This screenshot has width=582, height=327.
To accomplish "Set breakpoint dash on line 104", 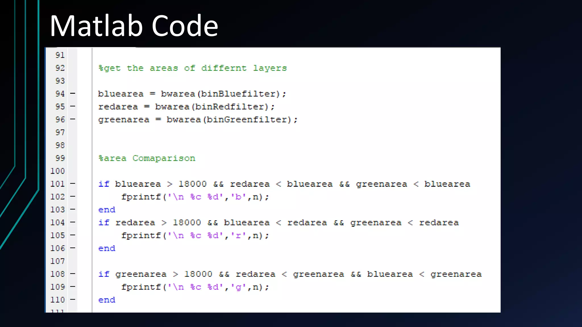I will point(73,222).
